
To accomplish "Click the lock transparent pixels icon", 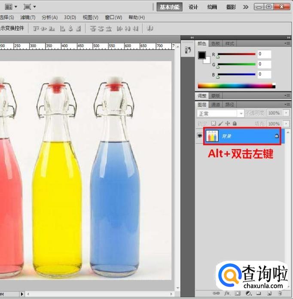I will tap(214, 124).
